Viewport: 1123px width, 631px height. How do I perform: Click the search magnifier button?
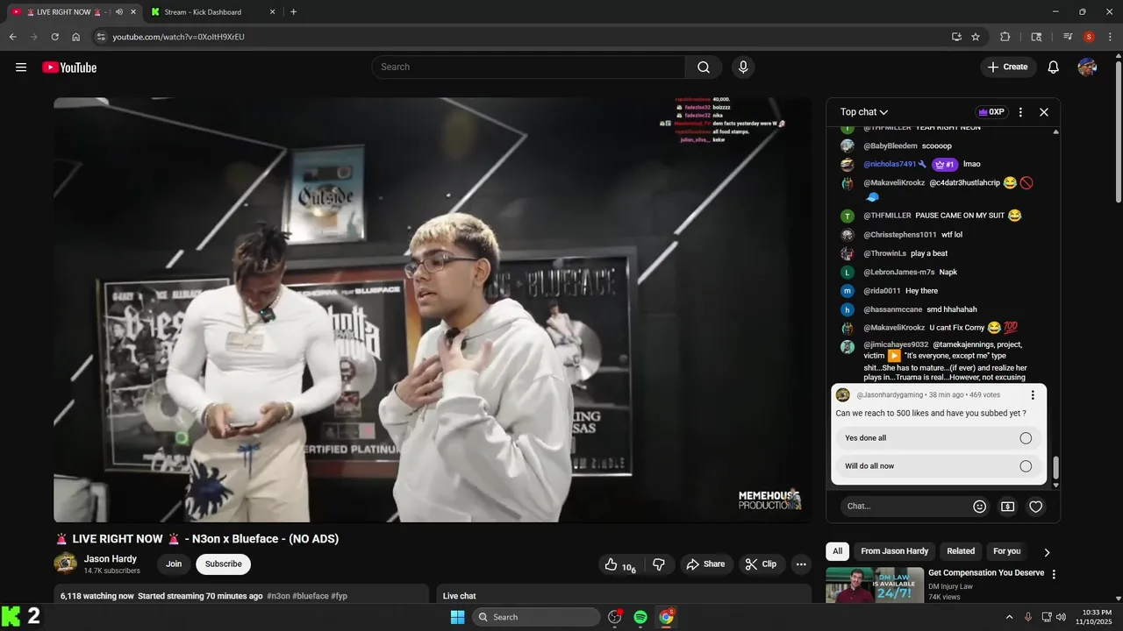pyautogui.click(x=704, y=67)
